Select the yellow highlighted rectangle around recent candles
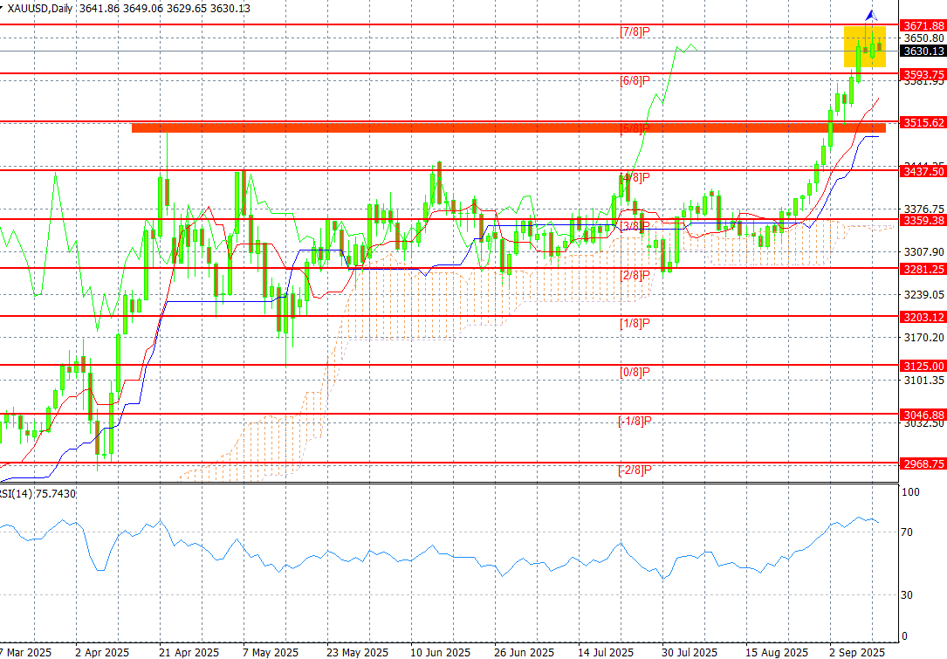 pos(865,46)
